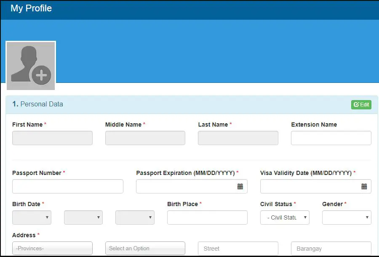Expand the Civil Status dropdown

[x=285, y=217]
